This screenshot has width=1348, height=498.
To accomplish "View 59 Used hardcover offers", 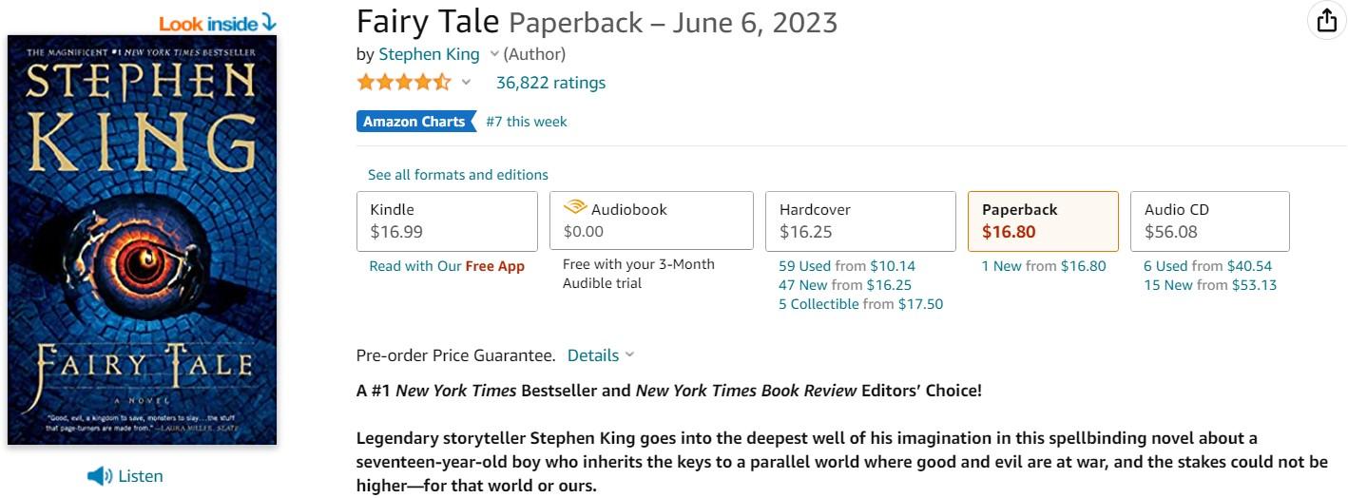I will (x=804, y=266).
